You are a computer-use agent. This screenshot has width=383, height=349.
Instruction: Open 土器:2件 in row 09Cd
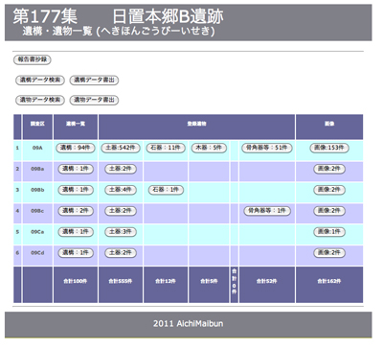pos(121,253)
